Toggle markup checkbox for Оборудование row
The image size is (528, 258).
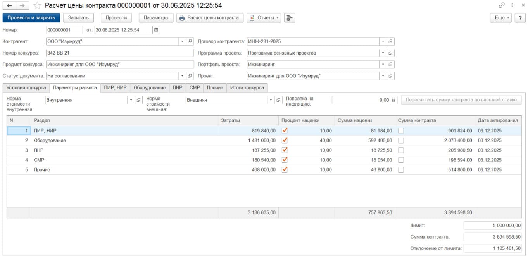point(285,140)
